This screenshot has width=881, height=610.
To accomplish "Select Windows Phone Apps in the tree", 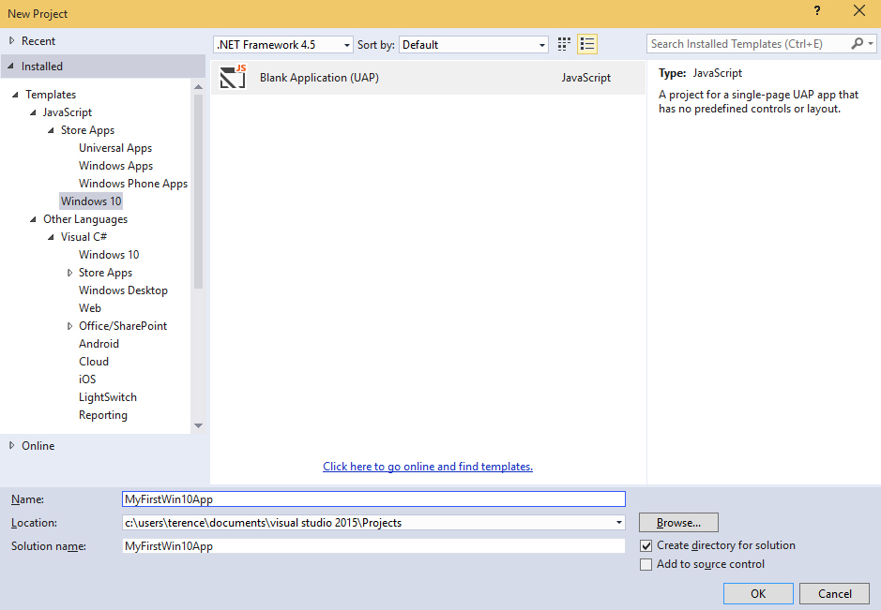I will [133, 184].
